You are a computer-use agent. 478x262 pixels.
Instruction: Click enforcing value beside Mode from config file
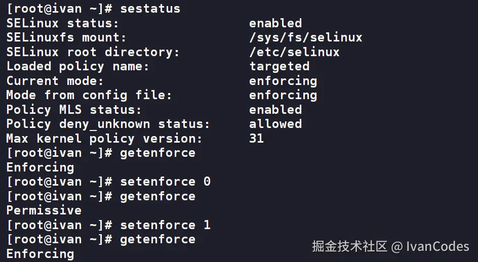pyautogui.click(x=283, y=95)
